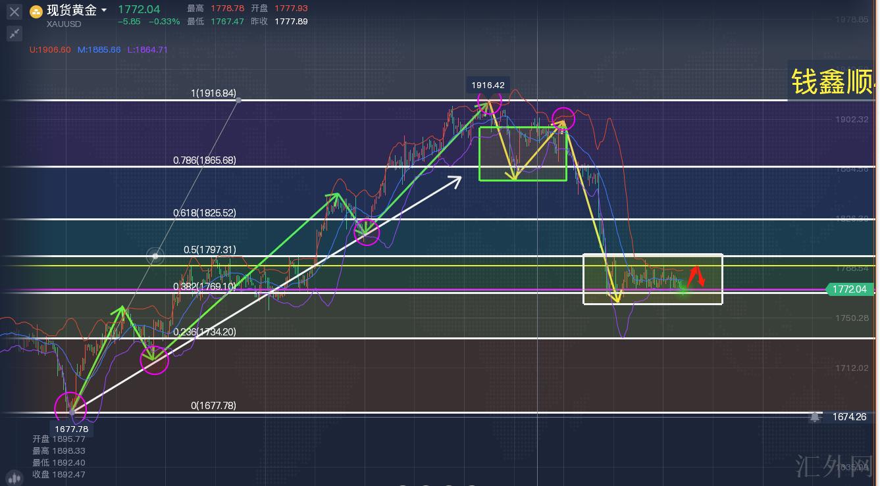Click the 1750.28 price axis label
The image size is (880, 486).
pos(850,318)
